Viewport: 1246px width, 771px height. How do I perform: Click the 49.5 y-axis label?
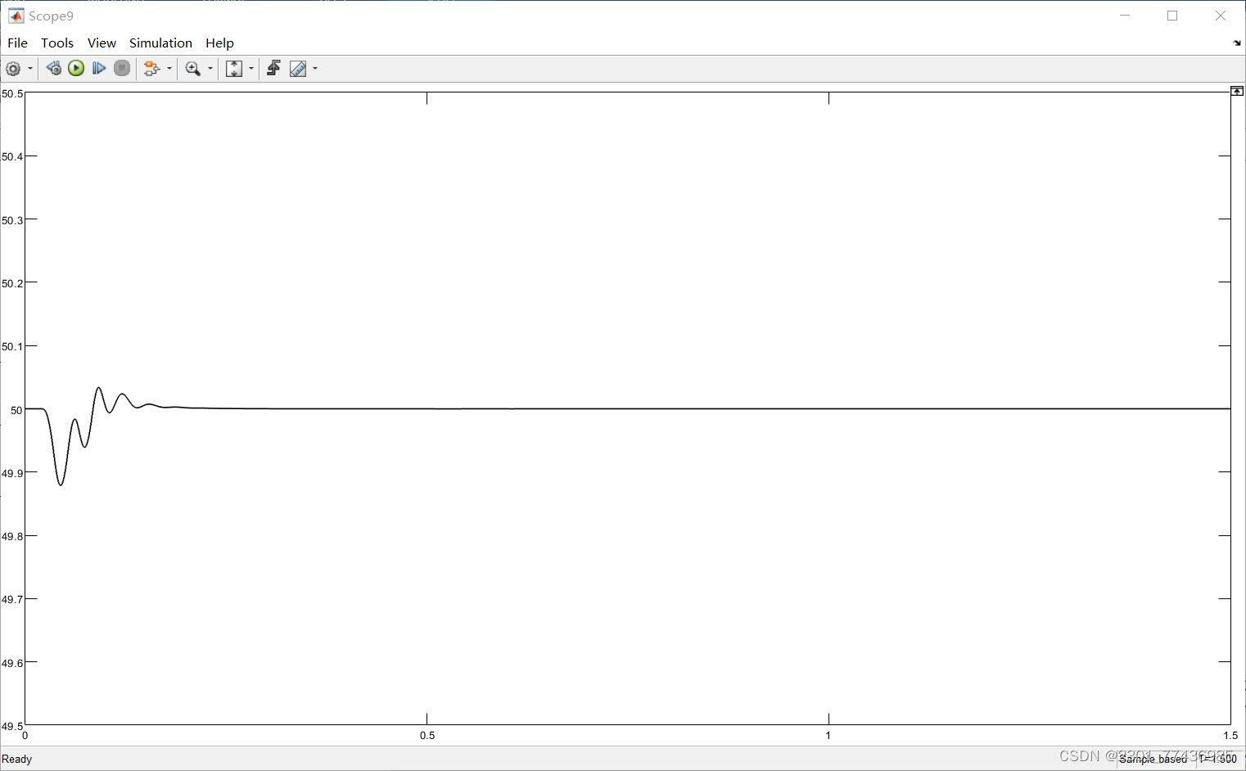[x=12, y=726]
